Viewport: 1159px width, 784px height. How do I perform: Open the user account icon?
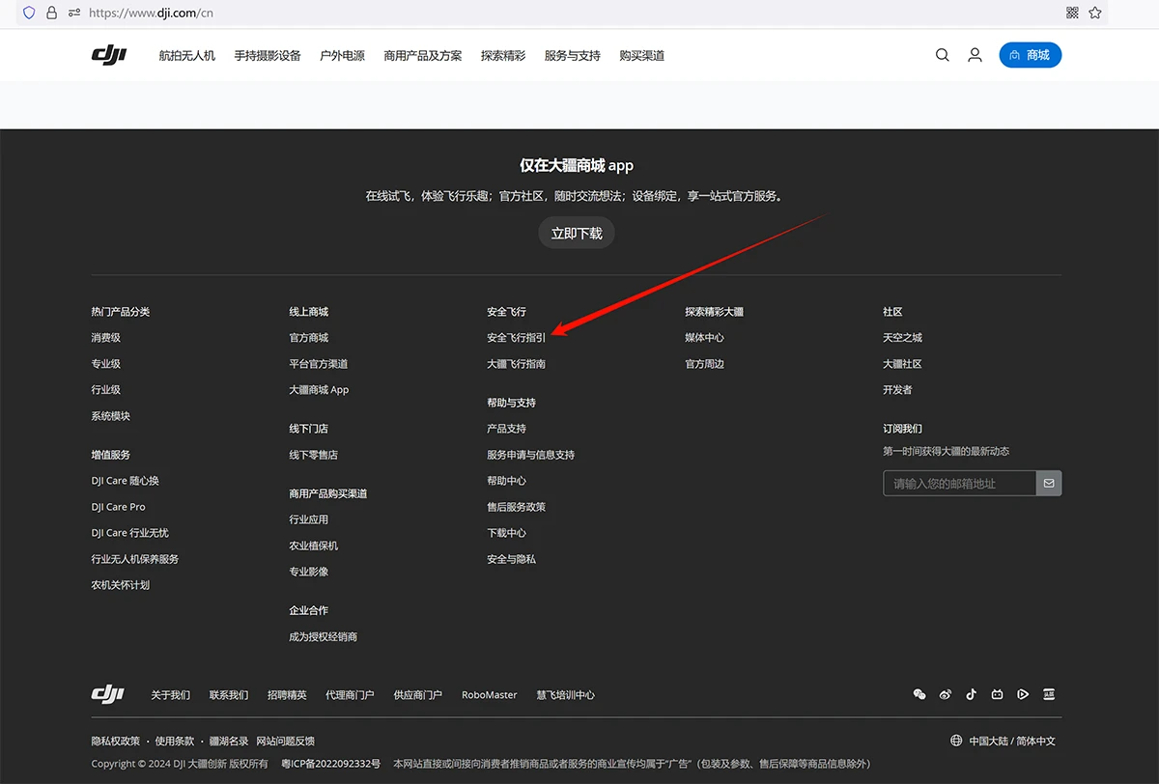975,55
